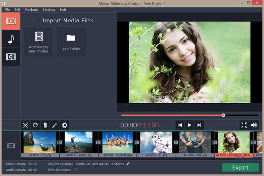Viewport: 264px width, 176px height.
Task: Click the Rotate clip icon
Action: (x=35, y=125)
